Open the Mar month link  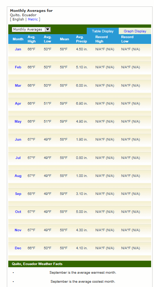18,86
